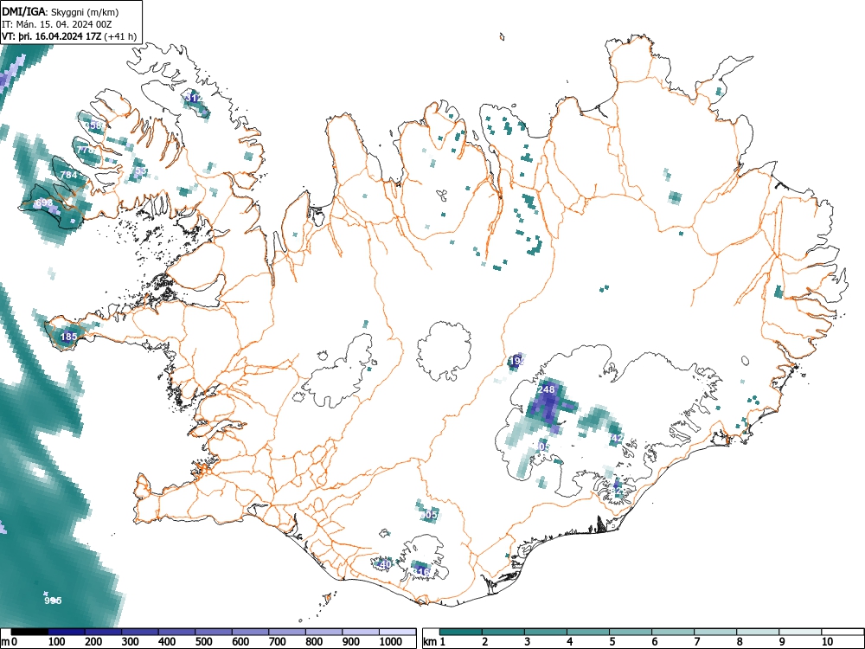Viewport: 865px width, 649px height.
Task: Click the 698 visibility label
Action: (44, 202)
